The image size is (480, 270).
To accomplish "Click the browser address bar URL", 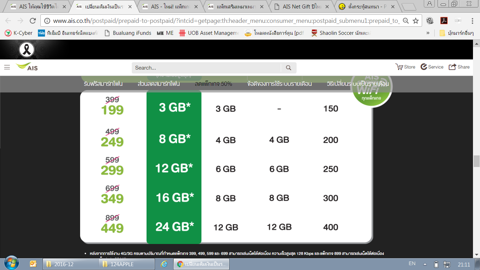I will [226, 21].
